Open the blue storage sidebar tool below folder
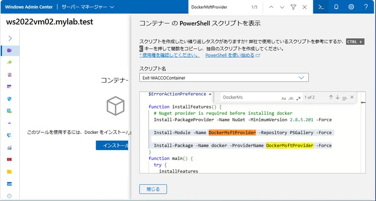Screen dimensions: 376x201 [9, 184]
